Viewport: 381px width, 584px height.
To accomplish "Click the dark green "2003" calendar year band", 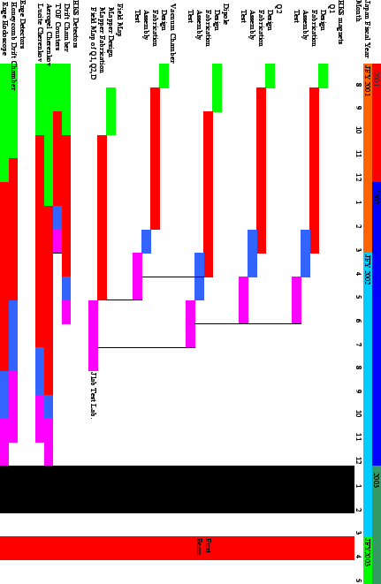I will [x=377, y=525].
